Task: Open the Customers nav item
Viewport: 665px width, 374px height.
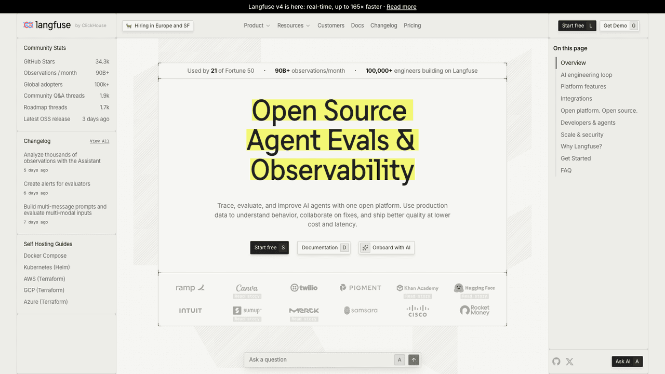Action: click(331, 25)
